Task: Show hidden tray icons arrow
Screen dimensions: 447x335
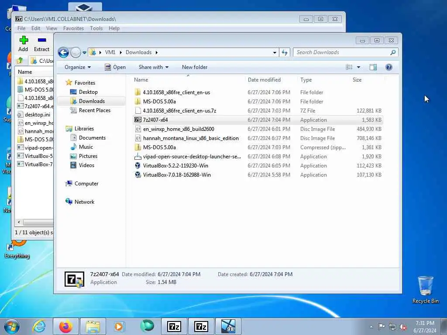Action: 371,327
